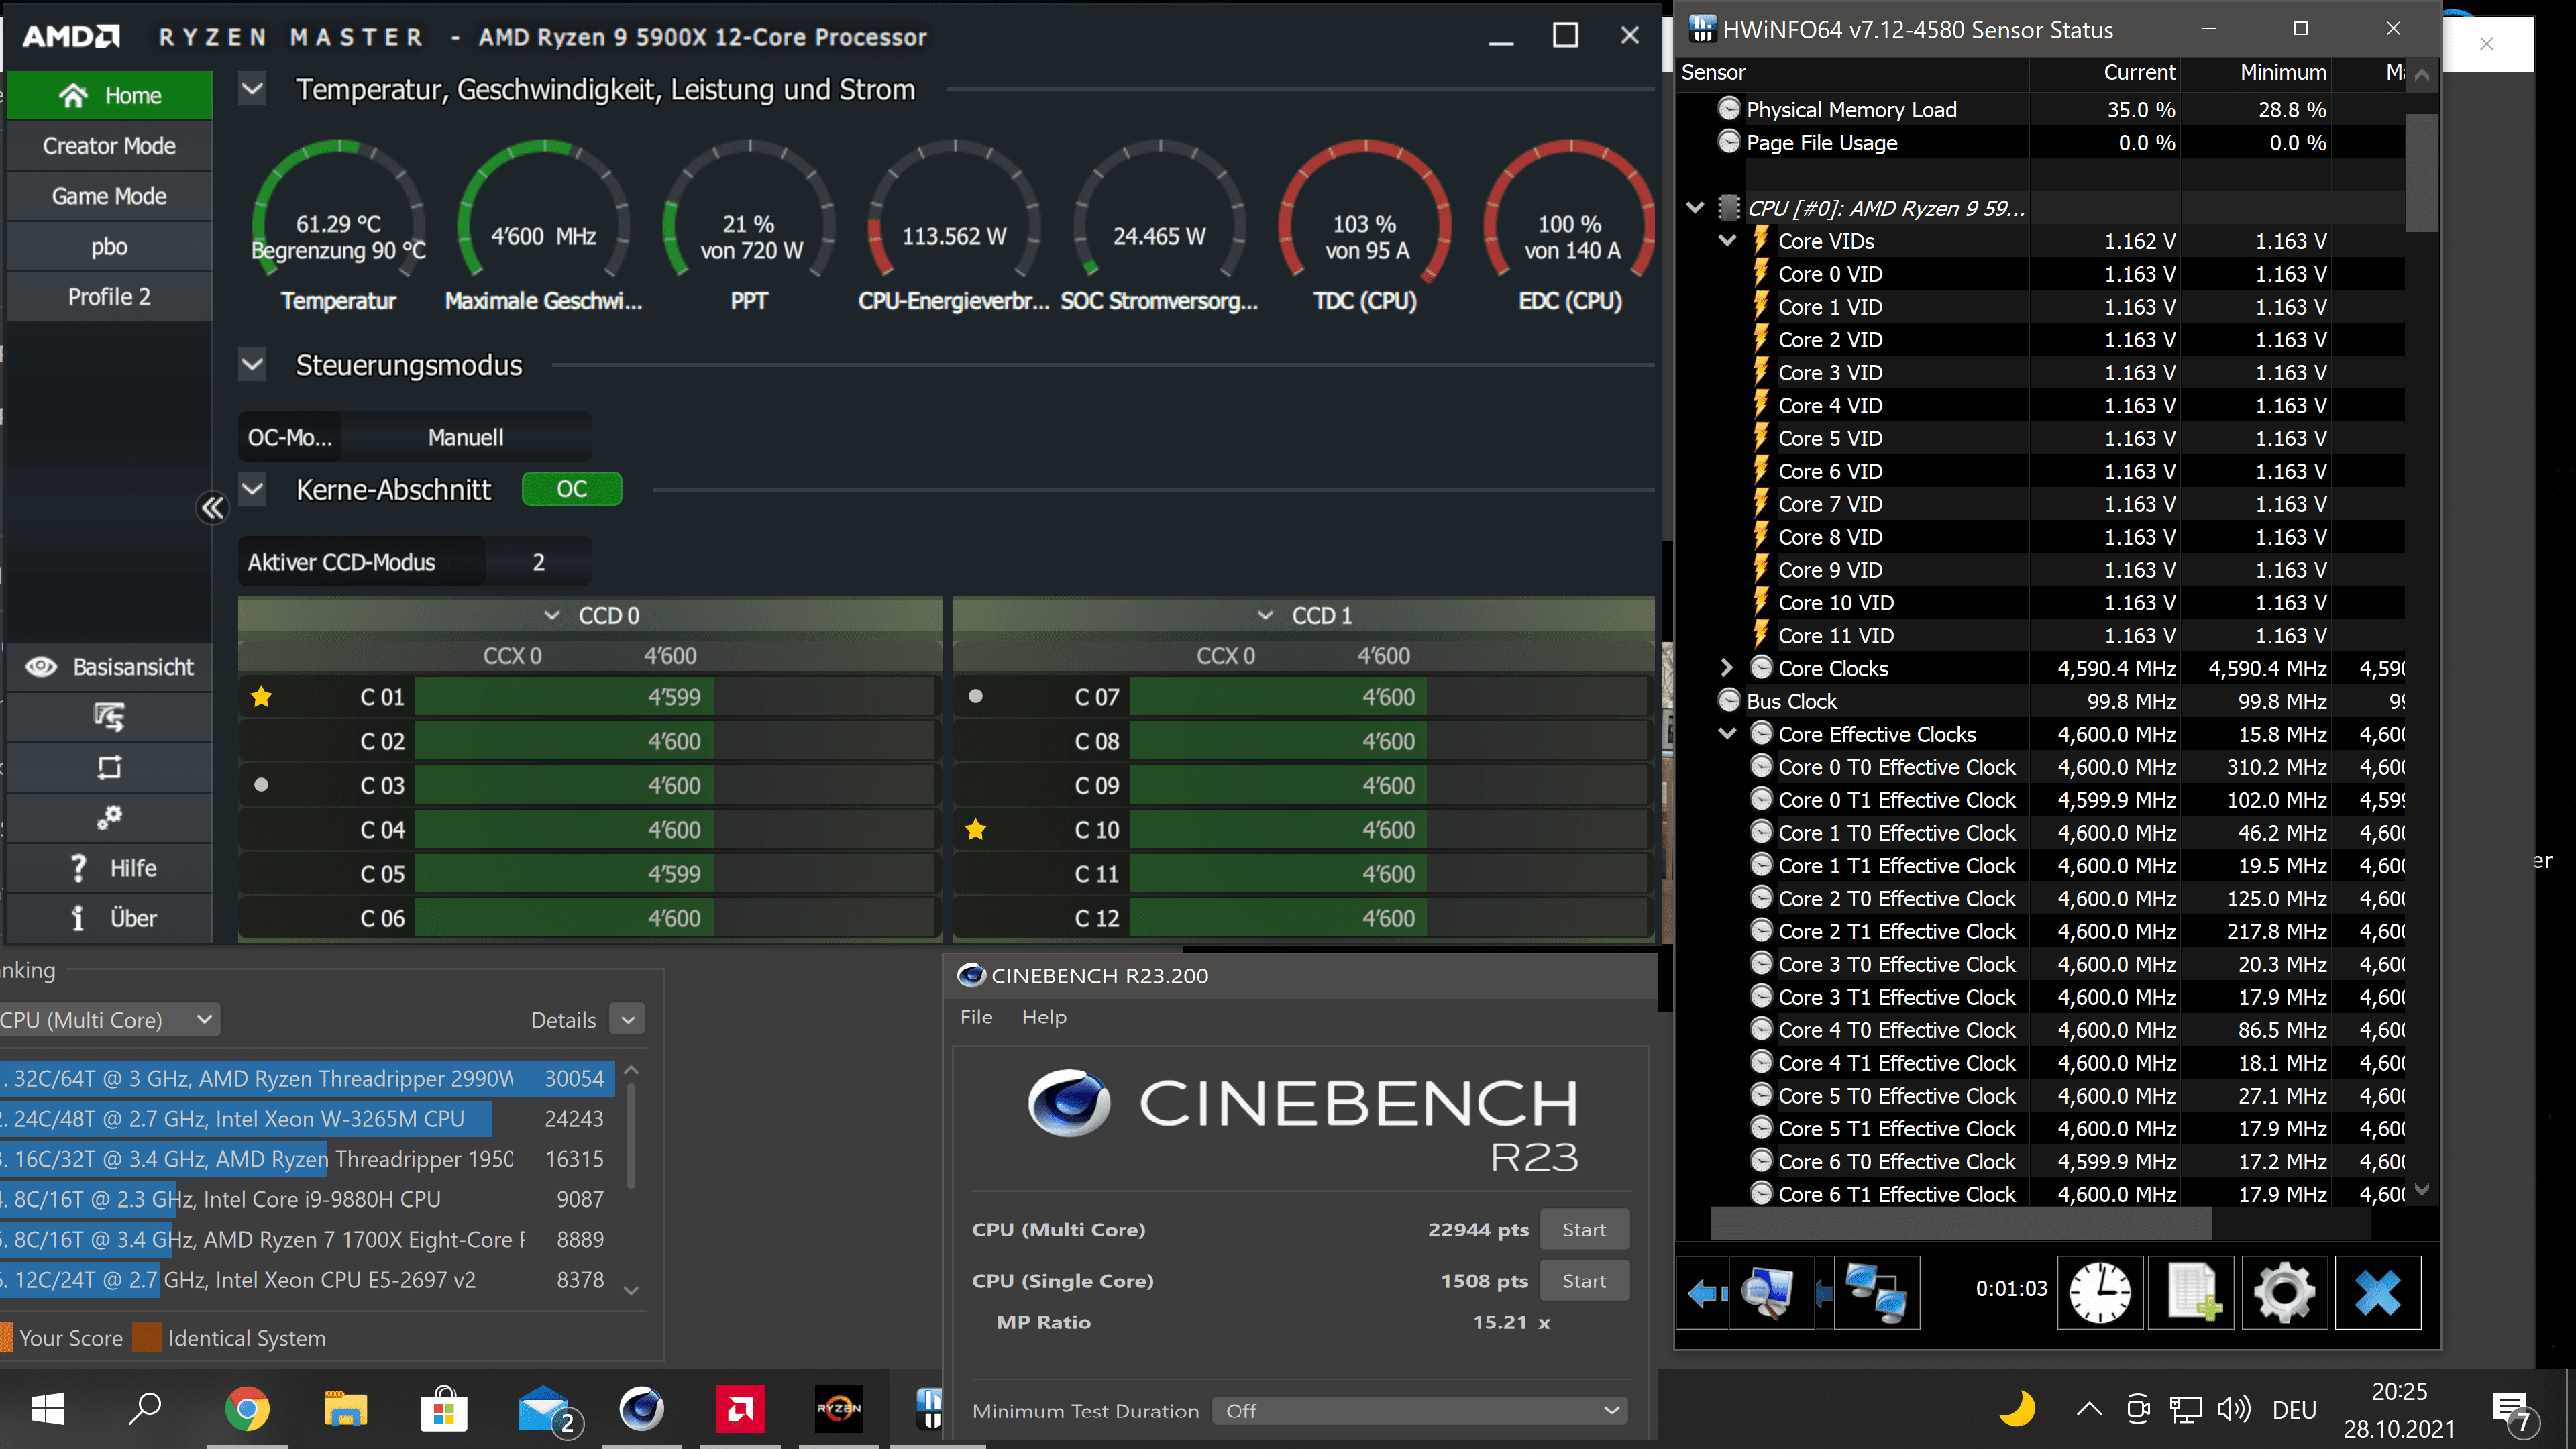Click the blue X close sensors icon
2576x1449 pixels.
(2378, 1292)
